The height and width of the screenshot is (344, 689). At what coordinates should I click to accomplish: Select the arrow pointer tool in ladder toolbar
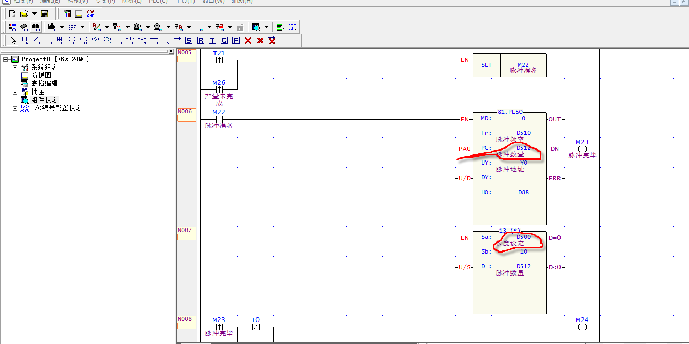pos(13,40)
